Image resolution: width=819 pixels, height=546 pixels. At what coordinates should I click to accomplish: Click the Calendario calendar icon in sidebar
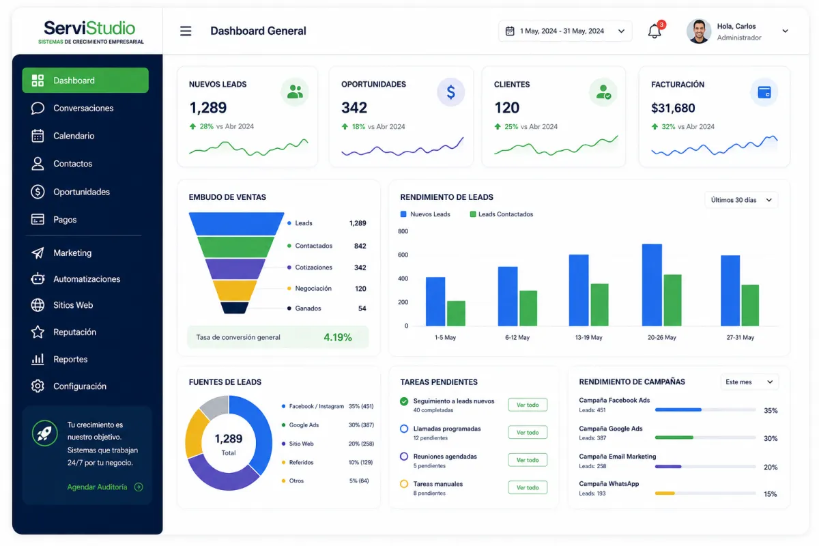coord(38,136)
